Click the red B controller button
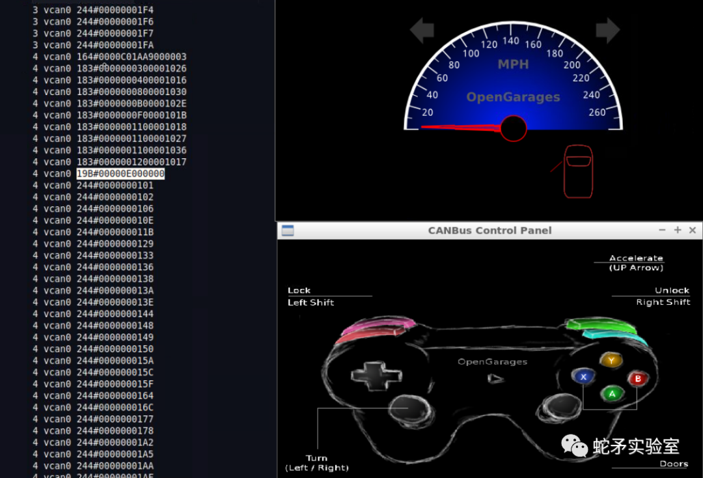703x478 pixels. [637, 379]
